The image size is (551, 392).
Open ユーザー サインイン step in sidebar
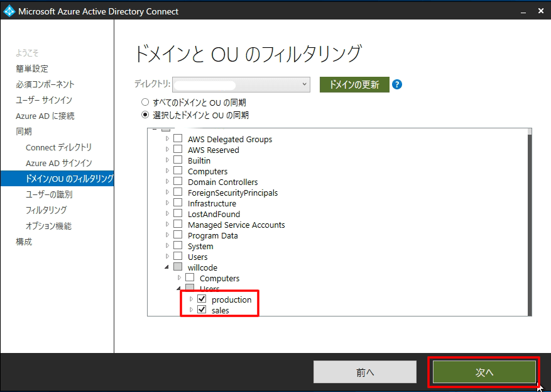[x=44, y=100]
